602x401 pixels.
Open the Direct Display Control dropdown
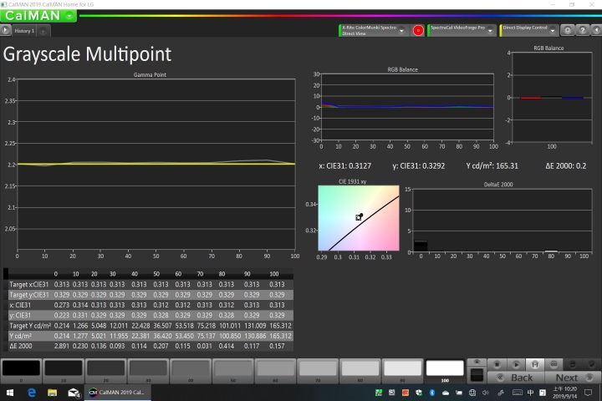[x=553, y=30]
